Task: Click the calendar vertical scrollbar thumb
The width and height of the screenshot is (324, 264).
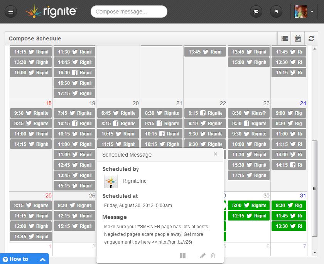Action: (x=314, y=188)
